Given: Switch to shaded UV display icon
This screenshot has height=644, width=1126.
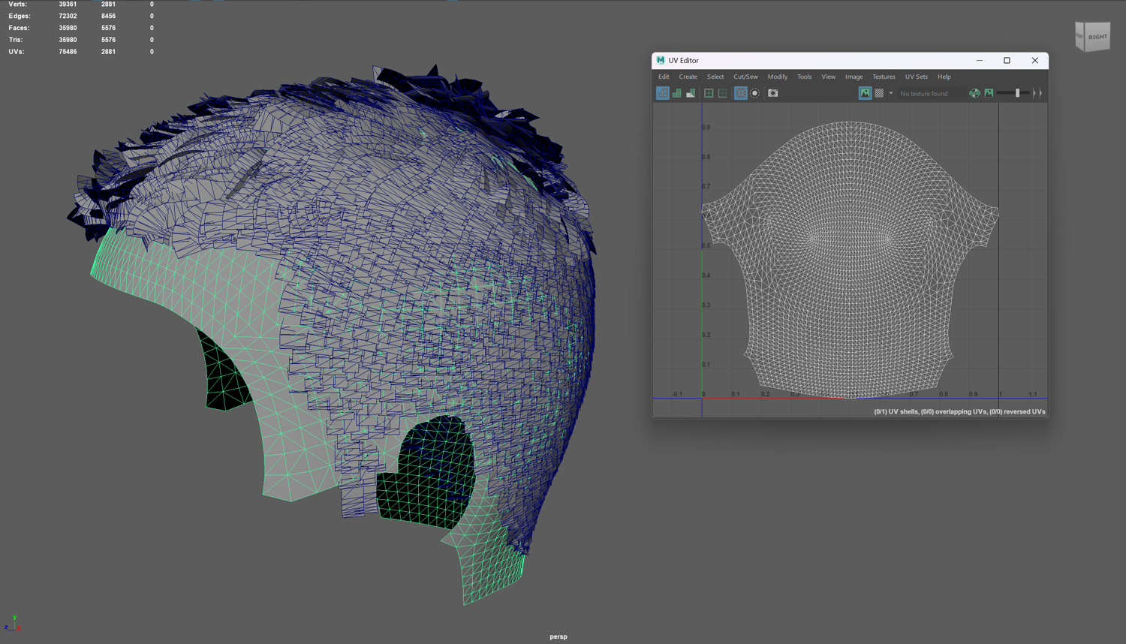Looking at the screenshot, I should tap(676, 93).
